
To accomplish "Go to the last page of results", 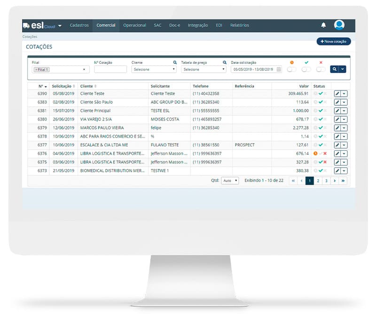I will [x=343, y=180].
